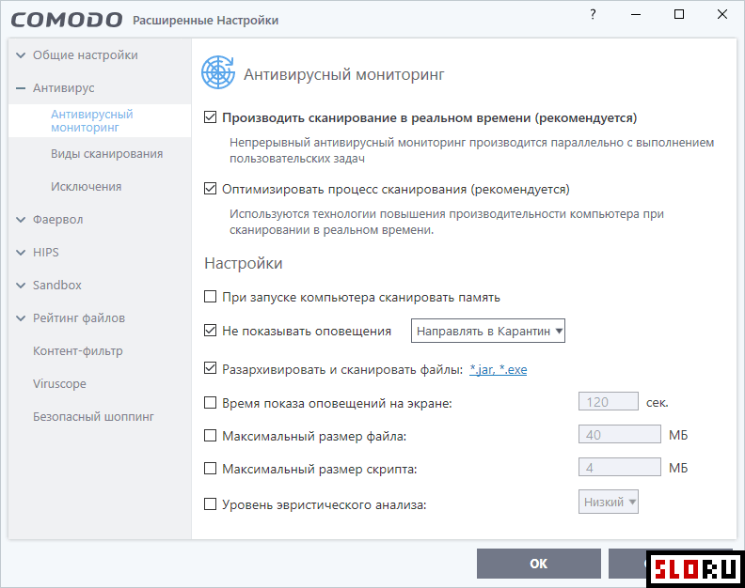Click the 'Общие настройки' label
This screenshot has height=588, width=745.
pyautogui.click(x=85, y=55)
